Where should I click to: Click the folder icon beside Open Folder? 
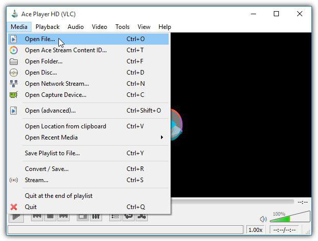[x=14, y=61]
